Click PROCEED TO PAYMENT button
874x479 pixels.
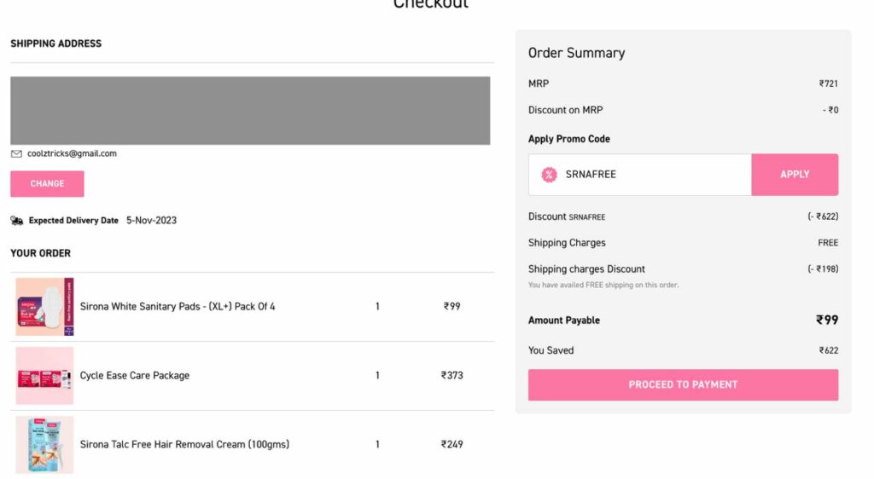pos(683,385)
